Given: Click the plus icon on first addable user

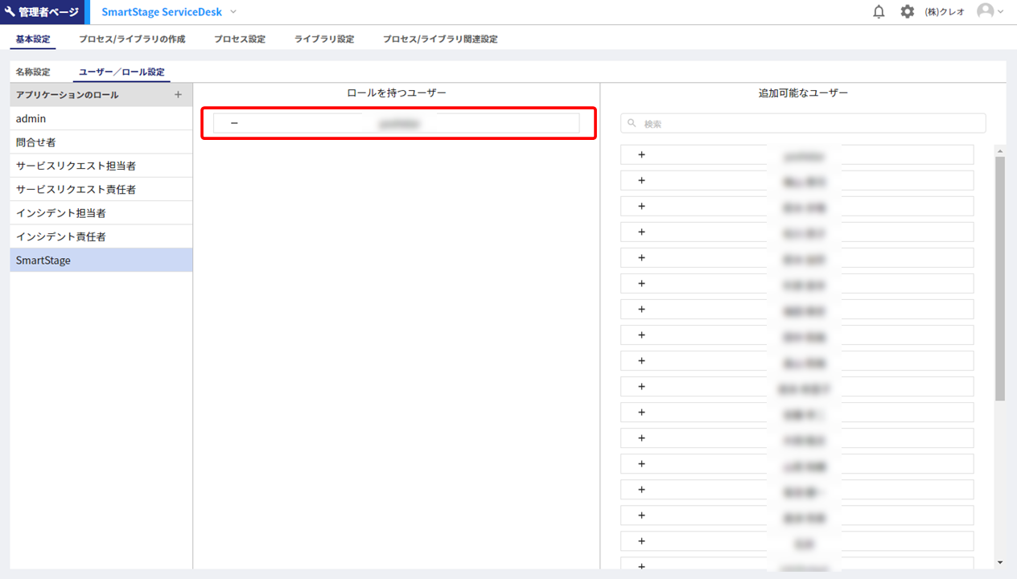Looking at the screenshot, I should pos(641,155).
